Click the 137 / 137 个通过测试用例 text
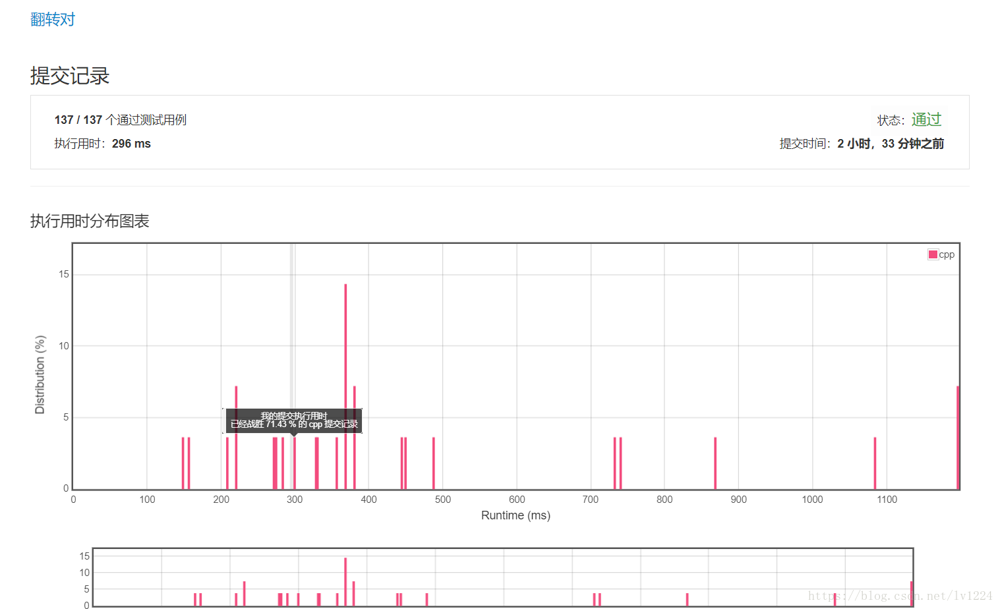 [121, 120]
